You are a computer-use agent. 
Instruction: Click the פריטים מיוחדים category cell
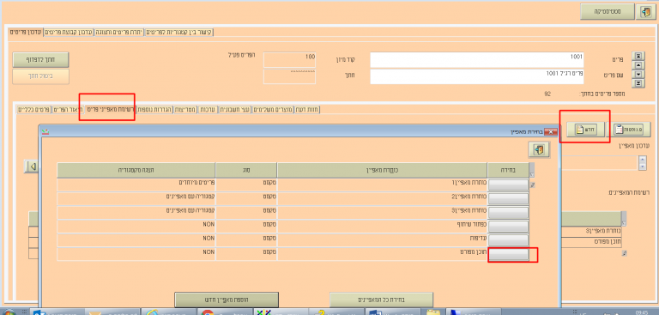point(136,185)
